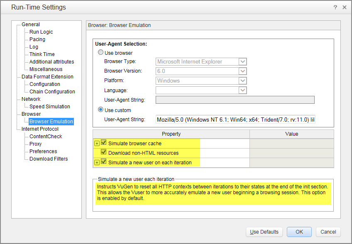Screen dimensions: 352x244
Task: Click the custom User-Agent String field
Action: pos(235,120)
